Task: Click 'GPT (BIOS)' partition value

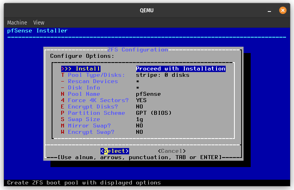Action: click(x=154, y=113)
